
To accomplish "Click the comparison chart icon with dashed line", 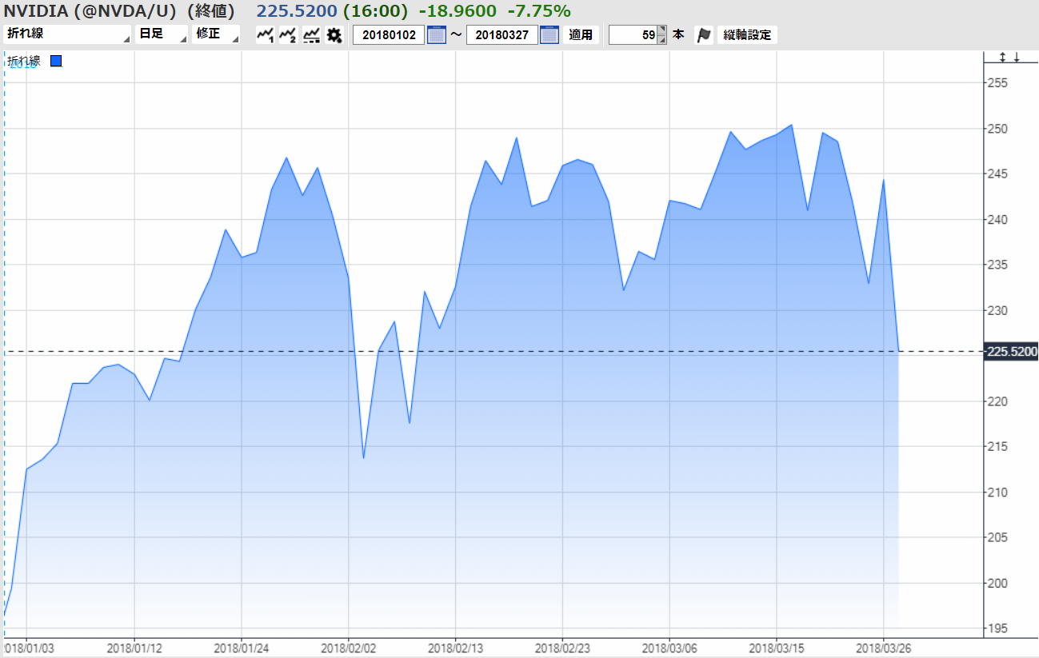I will point(311,35).
